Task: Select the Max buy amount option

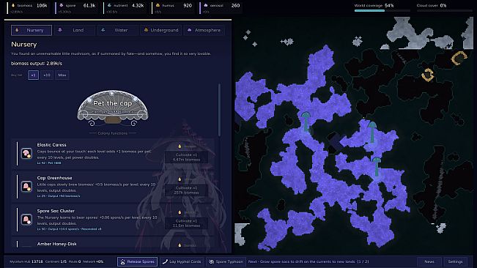Action: [x=62, y=75]
